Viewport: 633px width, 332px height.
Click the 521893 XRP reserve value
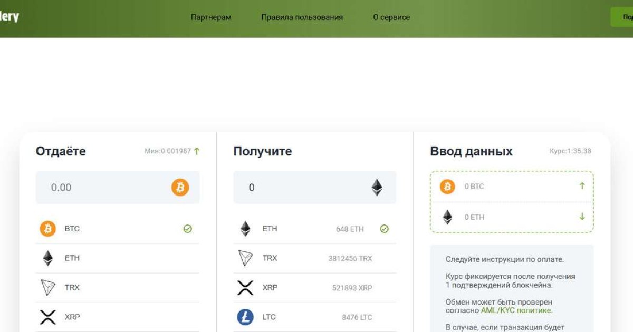coord(352,288)
